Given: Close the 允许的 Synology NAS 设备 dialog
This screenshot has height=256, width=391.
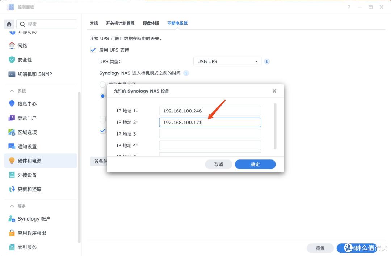Looking at the screenshot, I should click(x=274, y=91).
